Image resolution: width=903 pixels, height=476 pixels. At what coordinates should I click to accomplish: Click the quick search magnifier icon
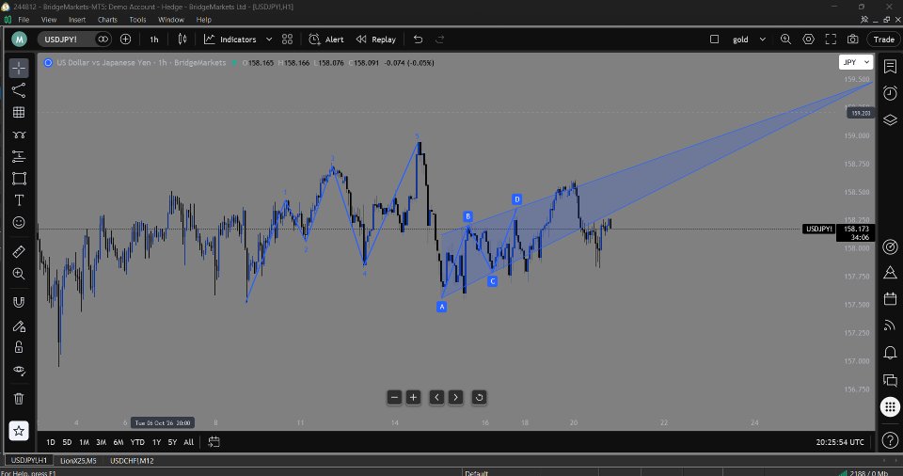click(x=785, y=40)
